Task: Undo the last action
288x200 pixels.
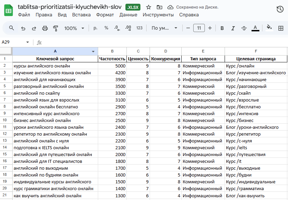Action: click(23, 28)
